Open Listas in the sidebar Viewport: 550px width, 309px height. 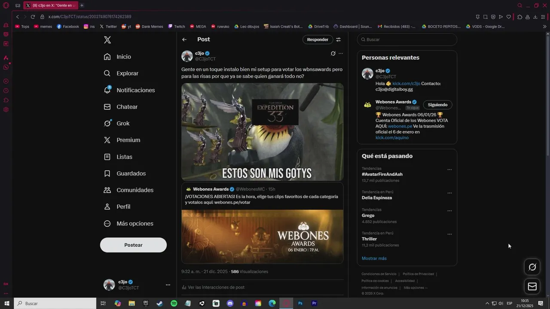tap(118, 157)
